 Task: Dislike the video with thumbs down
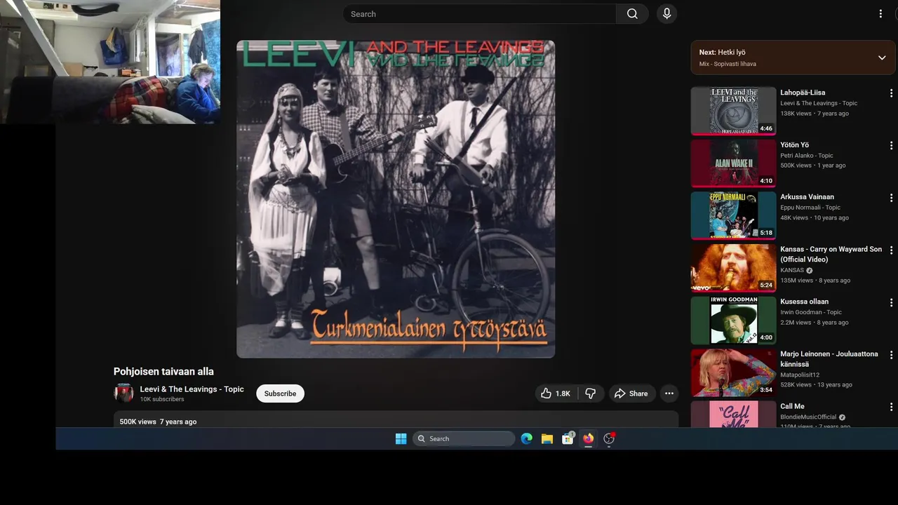(591, 393)
